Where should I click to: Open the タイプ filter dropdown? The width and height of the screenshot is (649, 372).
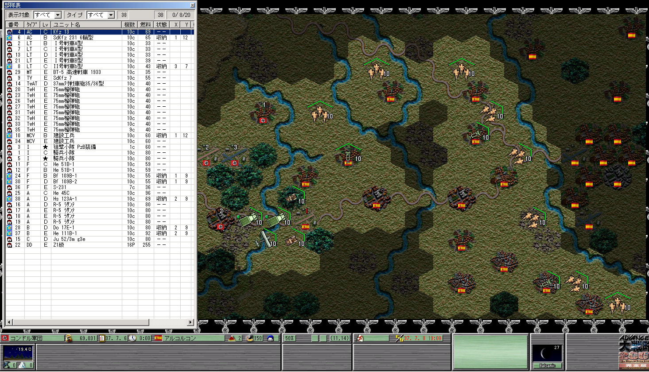click(x=101, y=15)
